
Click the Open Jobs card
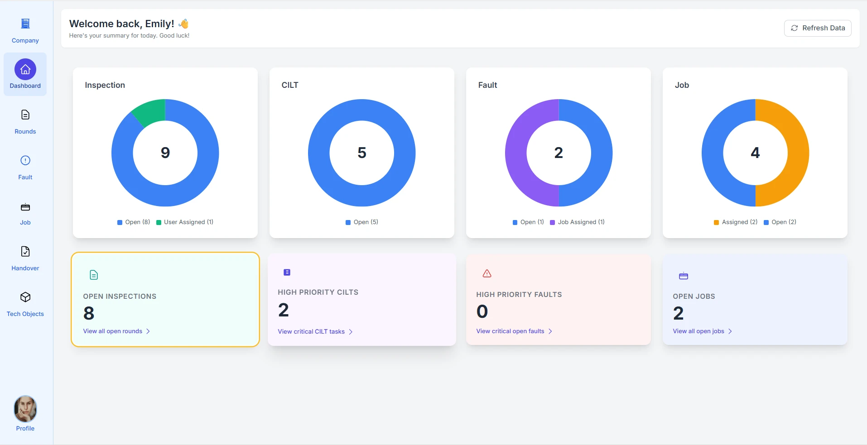coord(755,300)
